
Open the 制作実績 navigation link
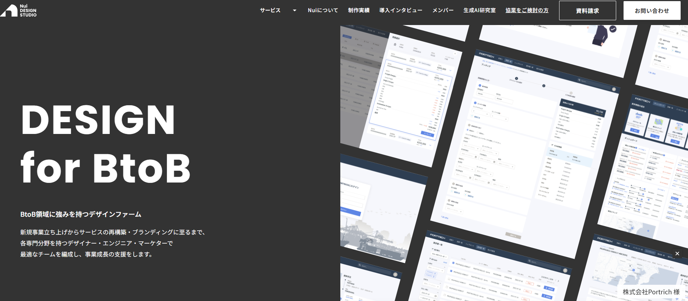tap(359, 10)
